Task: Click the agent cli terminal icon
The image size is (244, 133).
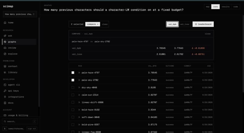Action: pos(5,85)
